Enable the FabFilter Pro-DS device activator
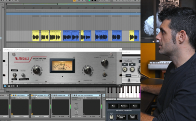Image resolution: width=196 pixels, height=121 pixels. tap(73, 96)
